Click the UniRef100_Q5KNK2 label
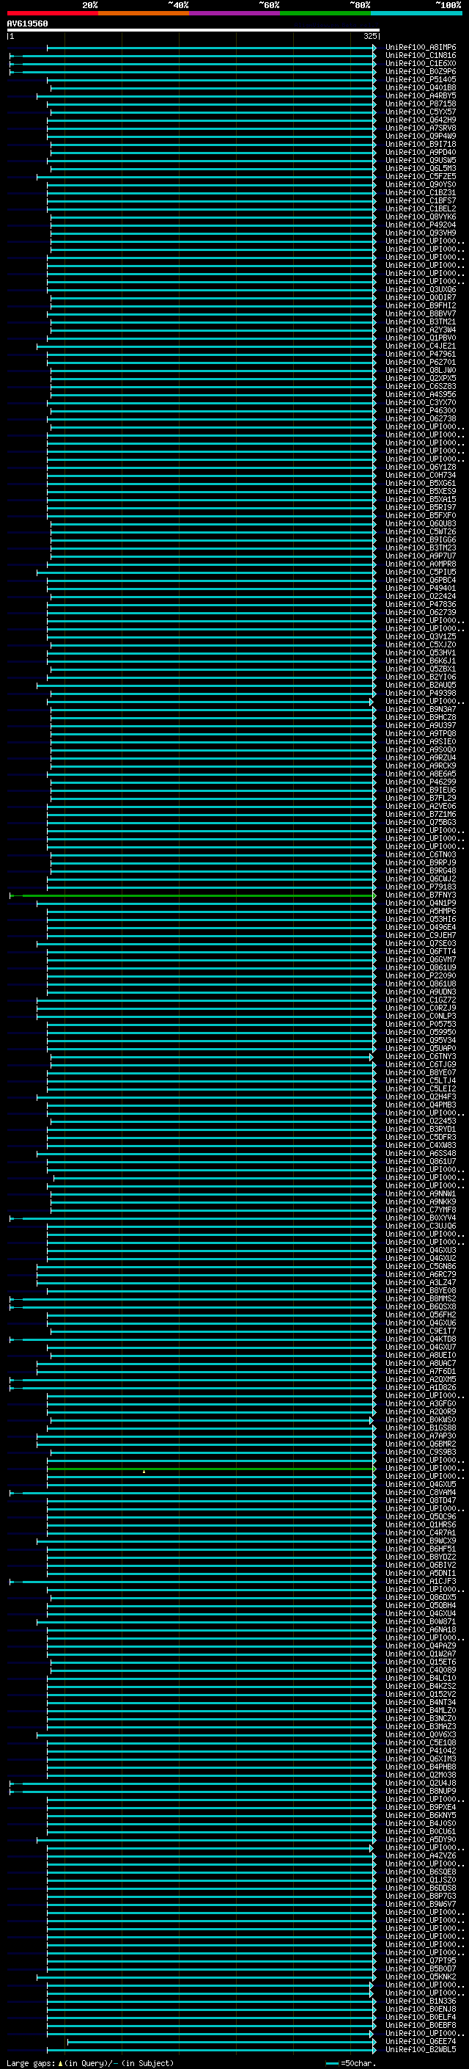This screenshot has height=2069, width=469. [x=420, y=1977]
